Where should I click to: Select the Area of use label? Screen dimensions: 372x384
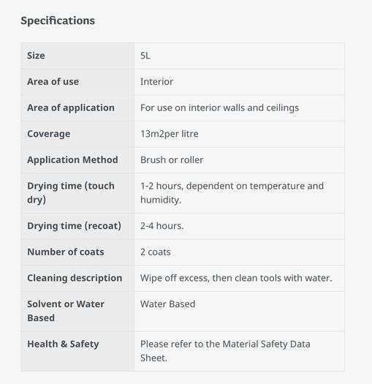[53, 82]
